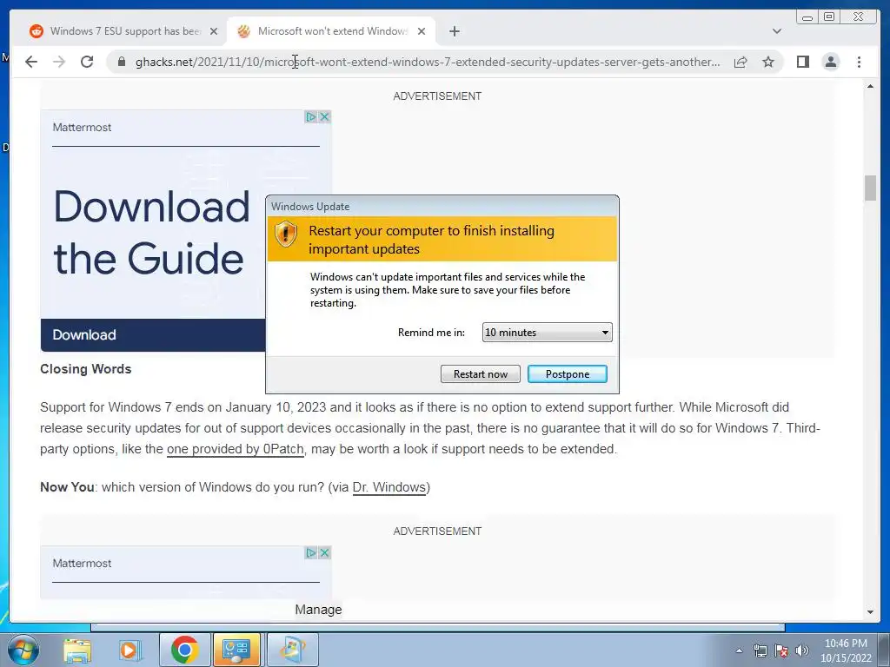Click the address bar URL
The width and height of the screenshot is (890, 667).
(428, 62)
